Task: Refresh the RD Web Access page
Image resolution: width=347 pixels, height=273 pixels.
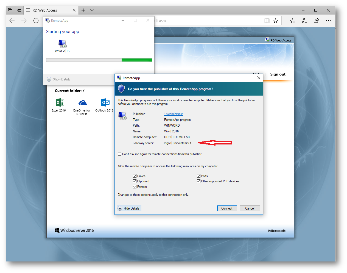Action: coord(36,21)
